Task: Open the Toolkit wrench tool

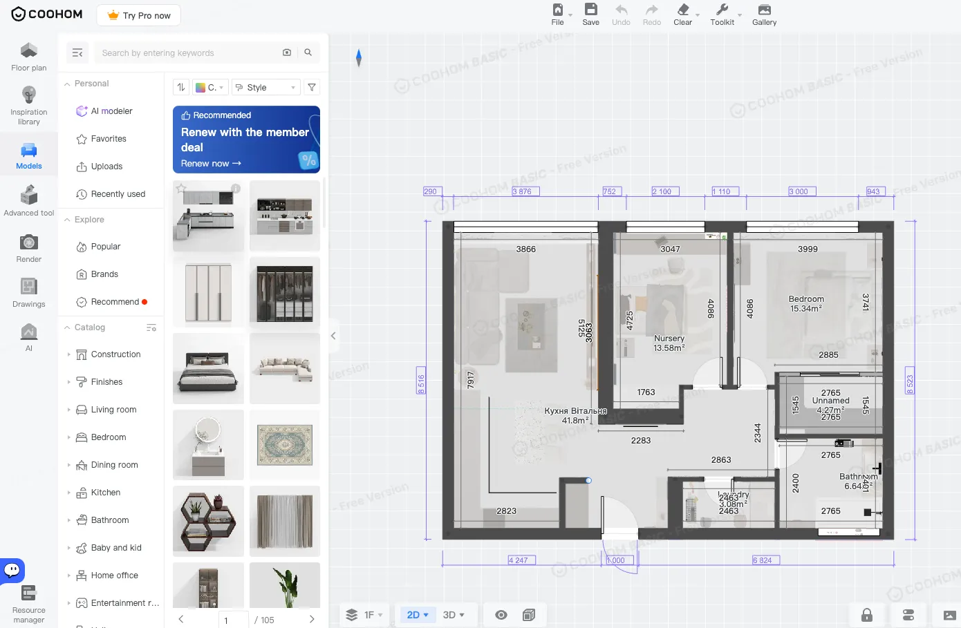Action: (722, 10)
